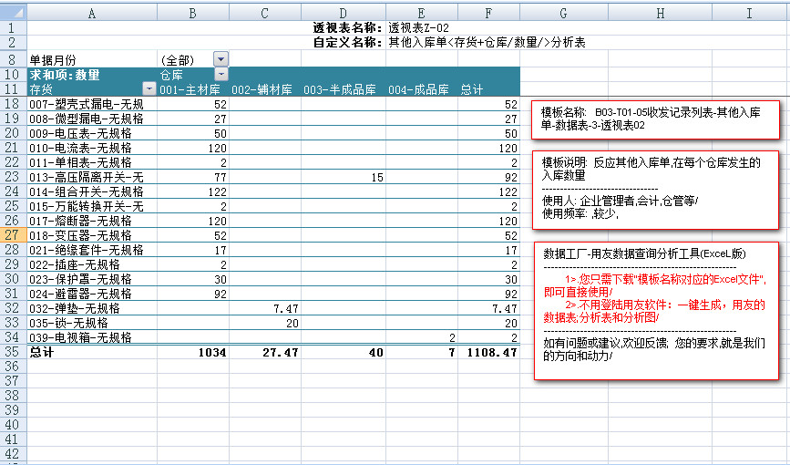Open the 仓库 column filter dropdown

coord(221,74)
